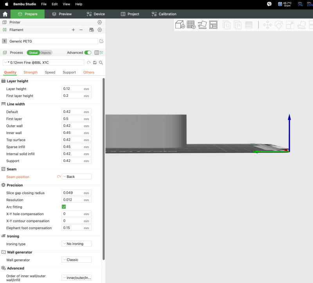The width and height of the screenshot is (313, 283).
Task: Switch to the Calibration tab
Action: click(x=164, y=14)
